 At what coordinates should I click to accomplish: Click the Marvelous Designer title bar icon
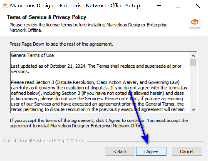coord(5,6)
